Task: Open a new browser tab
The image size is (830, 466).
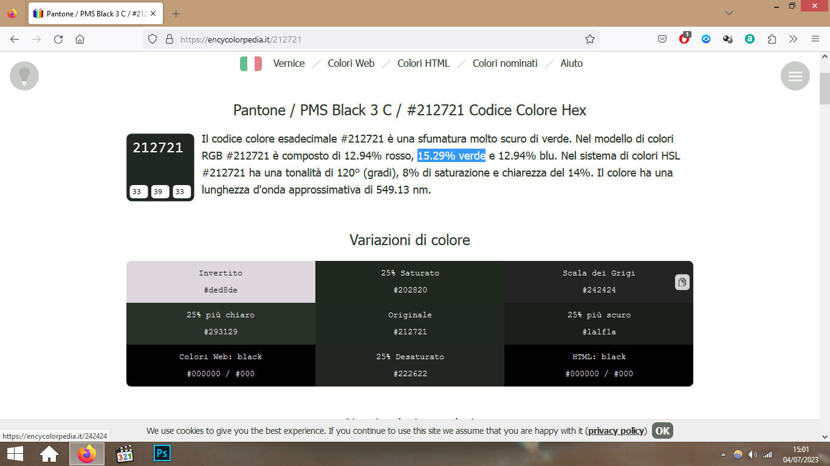Action: (176, 13)
